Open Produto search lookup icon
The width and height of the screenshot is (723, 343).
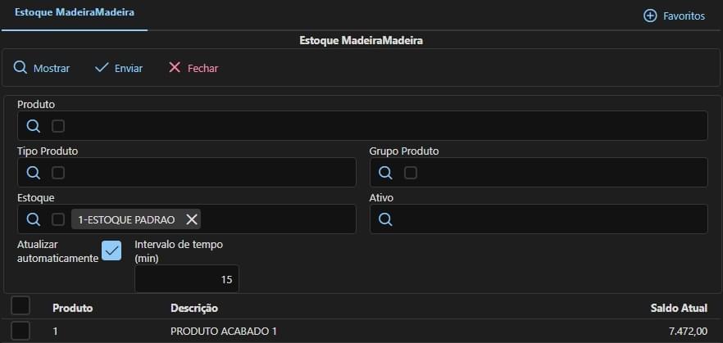(x=33, y=126)
